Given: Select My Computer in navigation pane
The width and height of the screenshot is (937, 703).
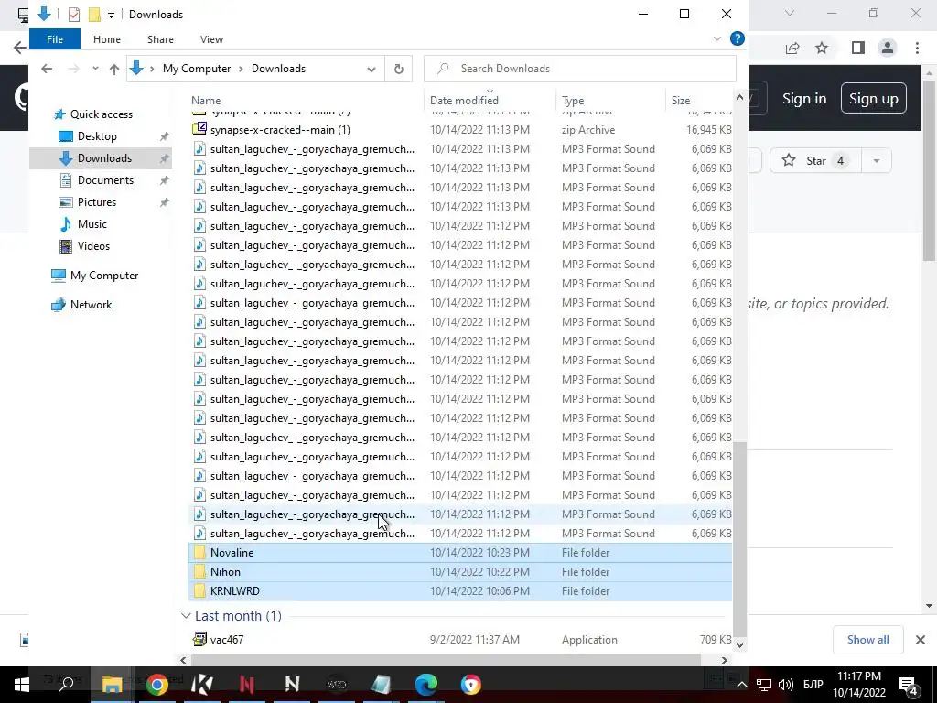Looking at the screenshot, I should [x=104, y=276].
